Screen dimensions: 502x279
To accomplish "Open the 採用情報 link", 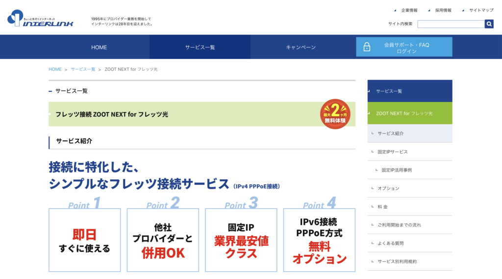I will click(x=443, y=10).
